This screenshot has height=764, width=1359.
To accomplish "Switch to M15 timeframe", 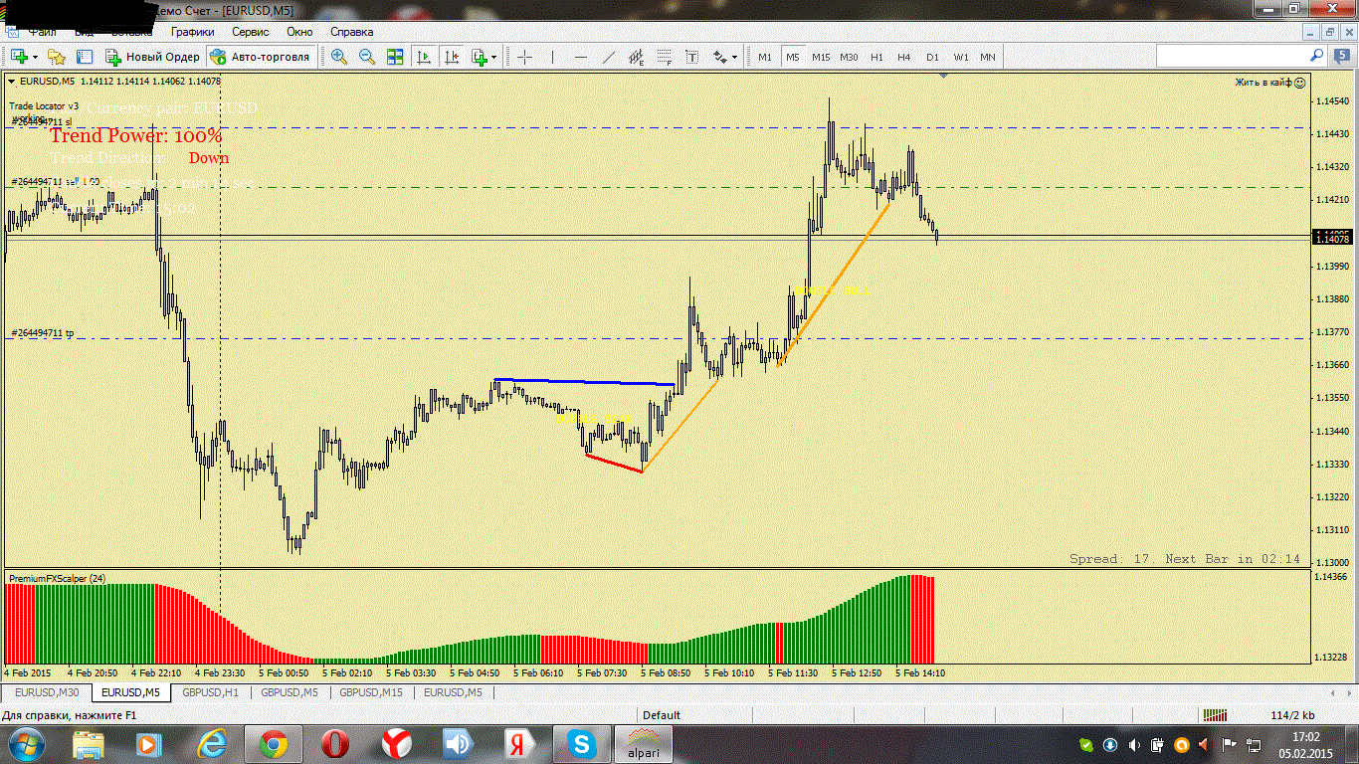I will [x=821, y=57].
